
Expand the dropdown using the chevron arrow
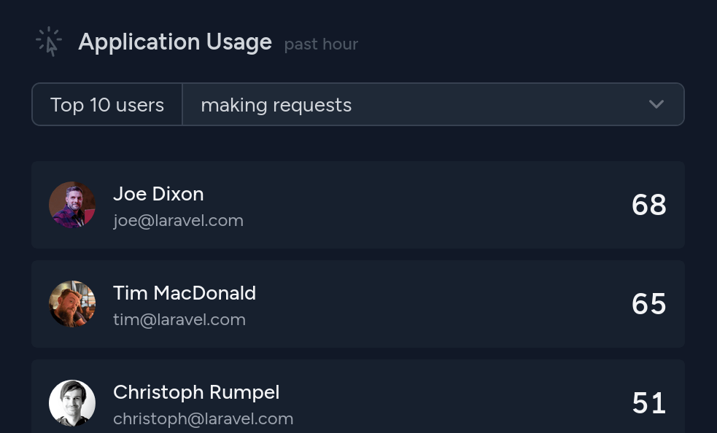656,104
